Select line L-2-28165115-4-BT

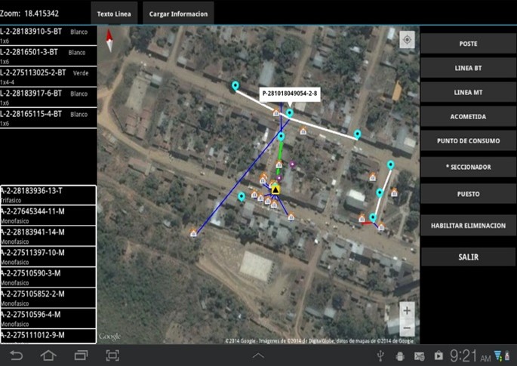[48, 118]
